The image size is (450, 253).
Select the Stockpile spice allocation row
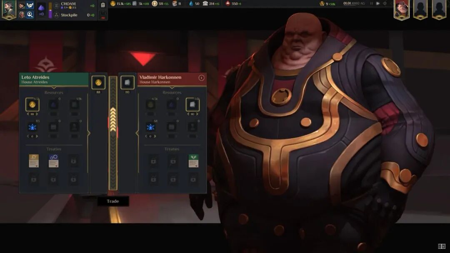click(74, 15)
